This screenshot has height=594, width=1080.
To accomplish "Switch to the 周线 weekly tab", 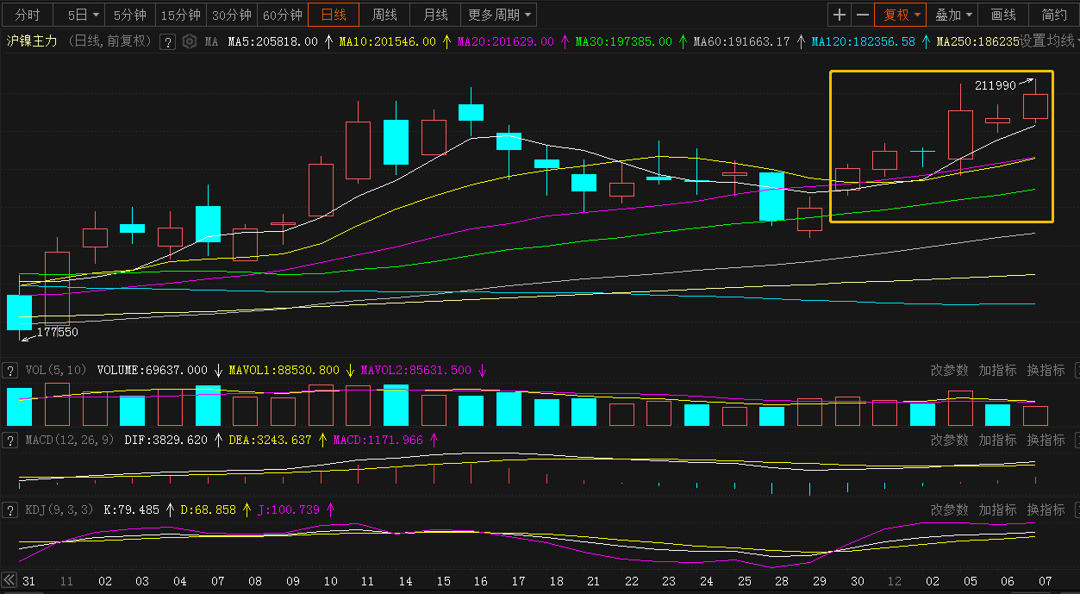I will (384, 15).
